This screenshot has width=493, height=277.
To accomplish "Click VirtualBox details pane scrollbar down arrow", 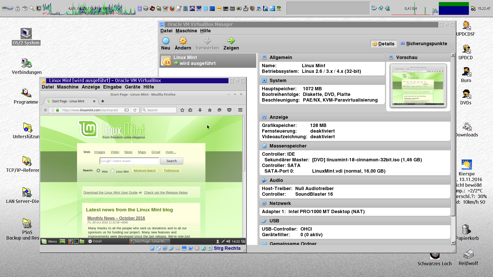I will click(x=453, y=243).
